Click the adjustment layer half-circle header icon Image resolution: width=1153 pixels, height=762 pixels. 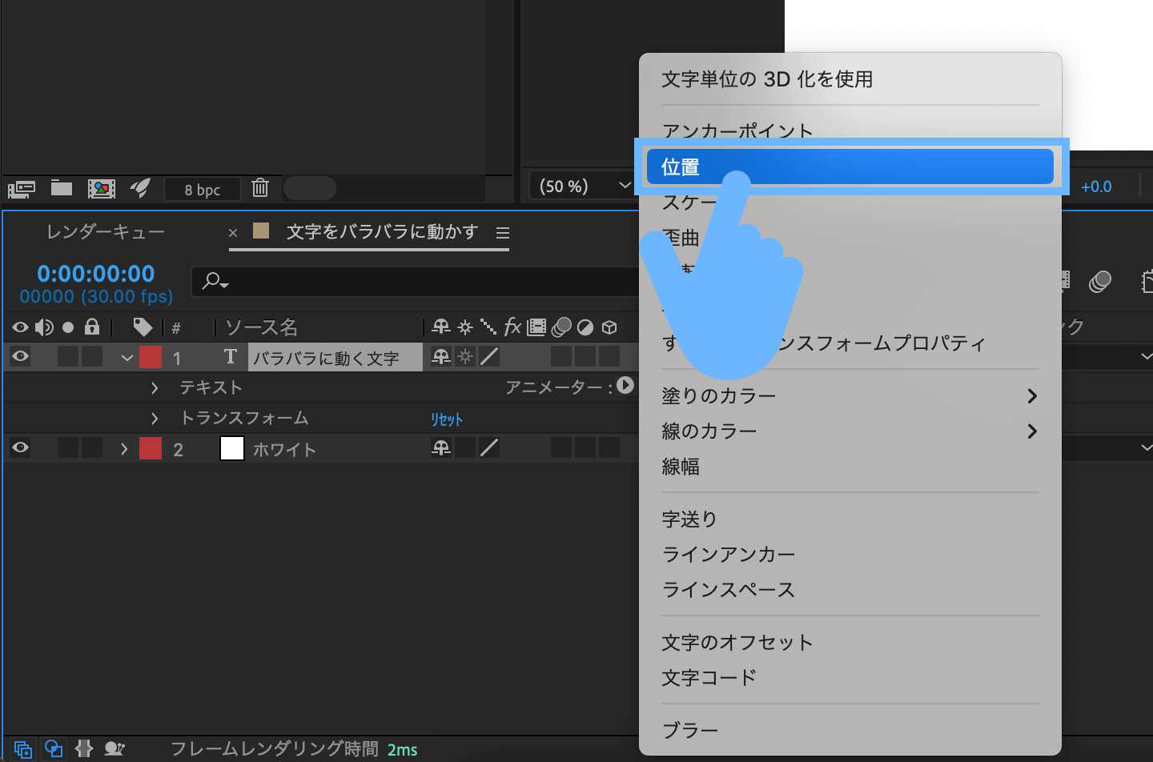coord(585,327)
